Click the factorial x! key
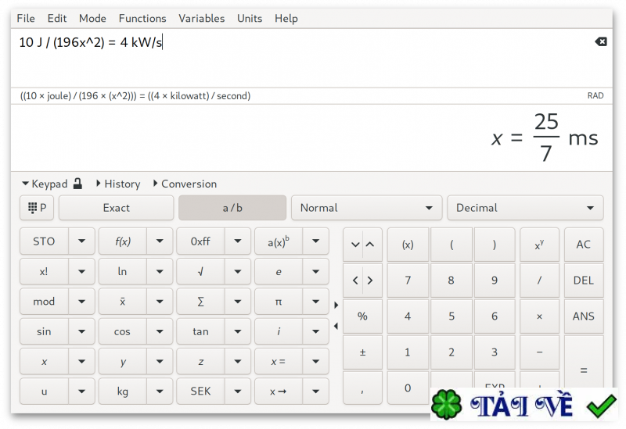The height and width of the screenshot is (429, 626). (x=44, y=271)
